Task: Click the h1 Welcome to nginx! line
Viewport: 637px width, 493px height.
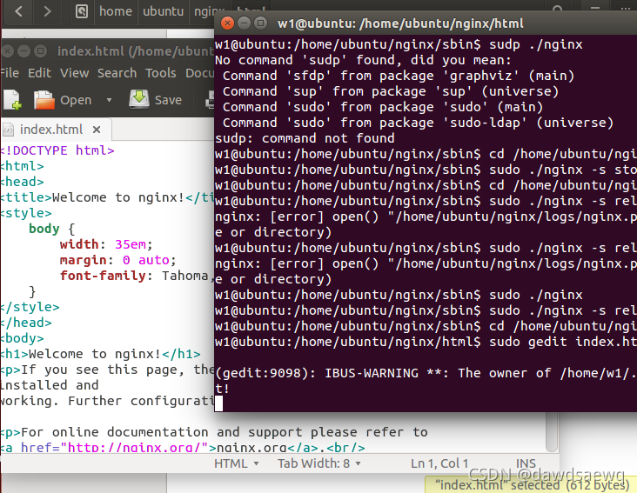Action: (x=100, y=354)
